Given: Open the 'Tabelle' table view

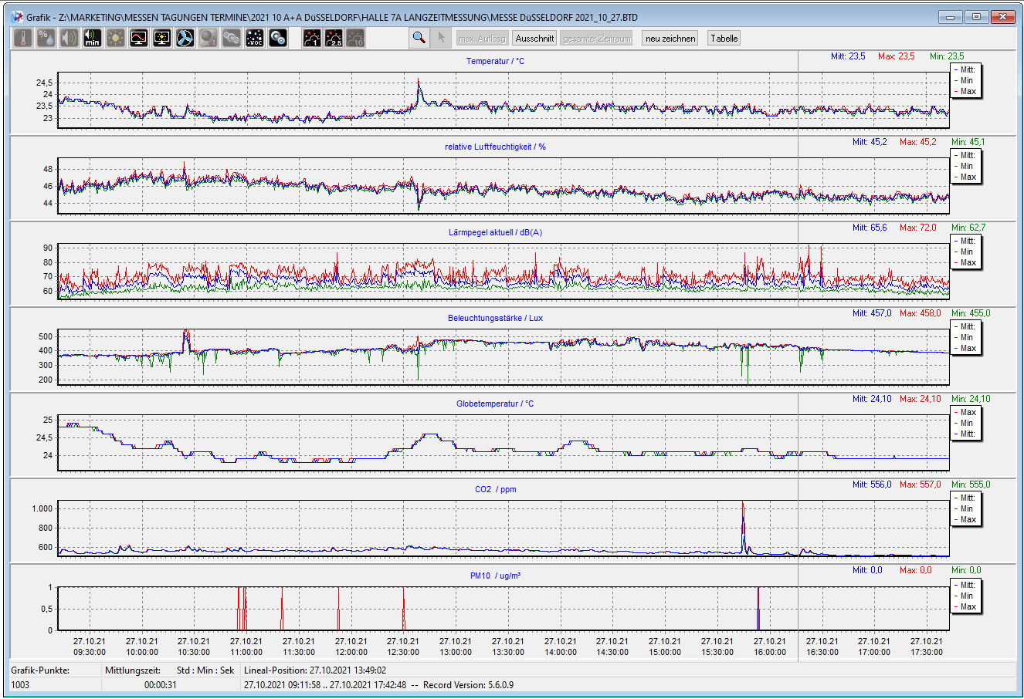Looking at the screenshot, I should (724, 39).
